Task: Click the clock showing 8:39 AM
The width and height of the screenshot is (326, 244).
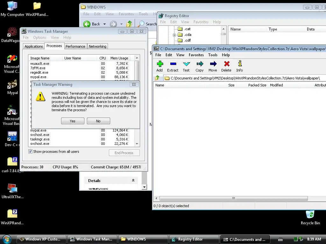Action: (x=314, y=239)
